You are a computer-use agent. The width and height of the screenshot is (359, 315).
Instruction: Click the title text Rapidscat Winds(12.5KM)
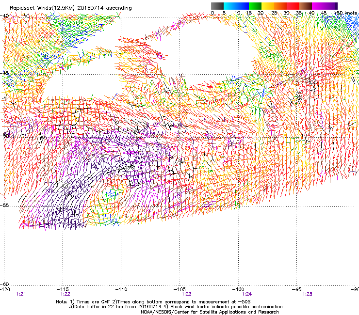42,8
